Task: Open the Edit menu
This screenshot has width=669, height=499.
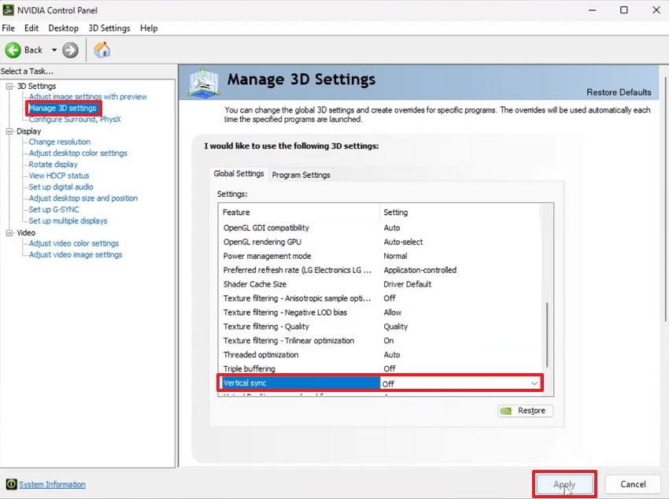Action: point(31,28)
